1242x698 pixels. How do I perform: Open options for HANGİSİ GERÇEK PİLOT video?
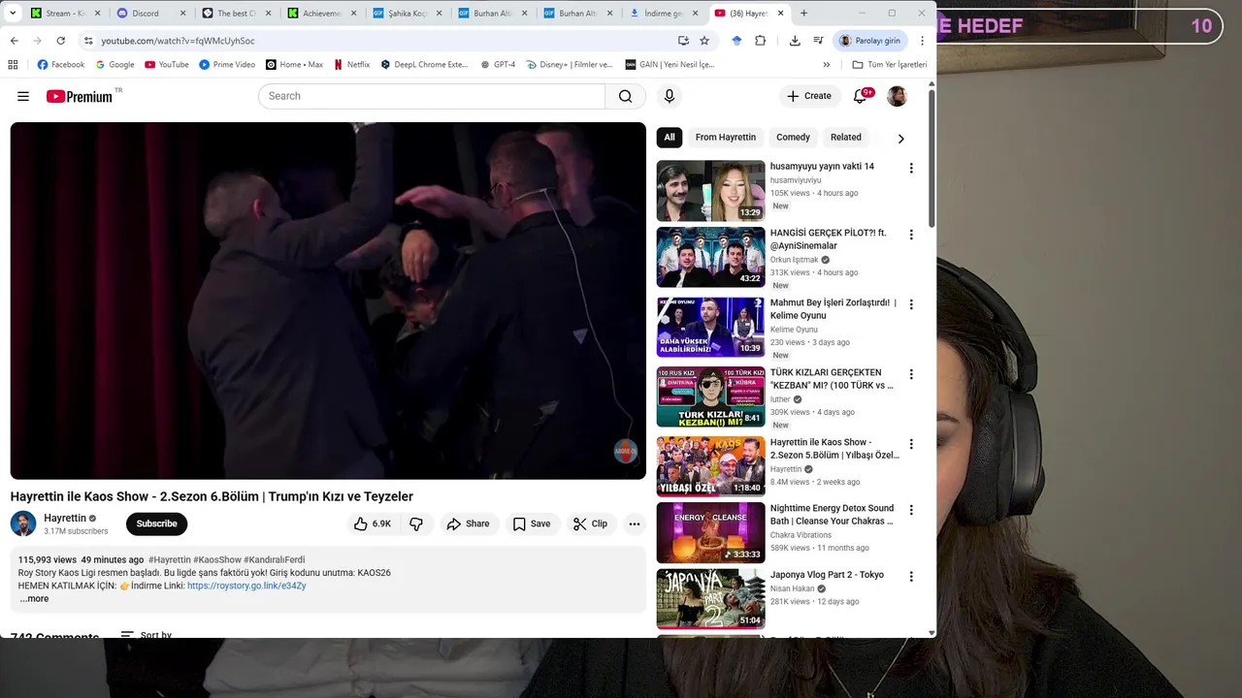tap(910, 235)
